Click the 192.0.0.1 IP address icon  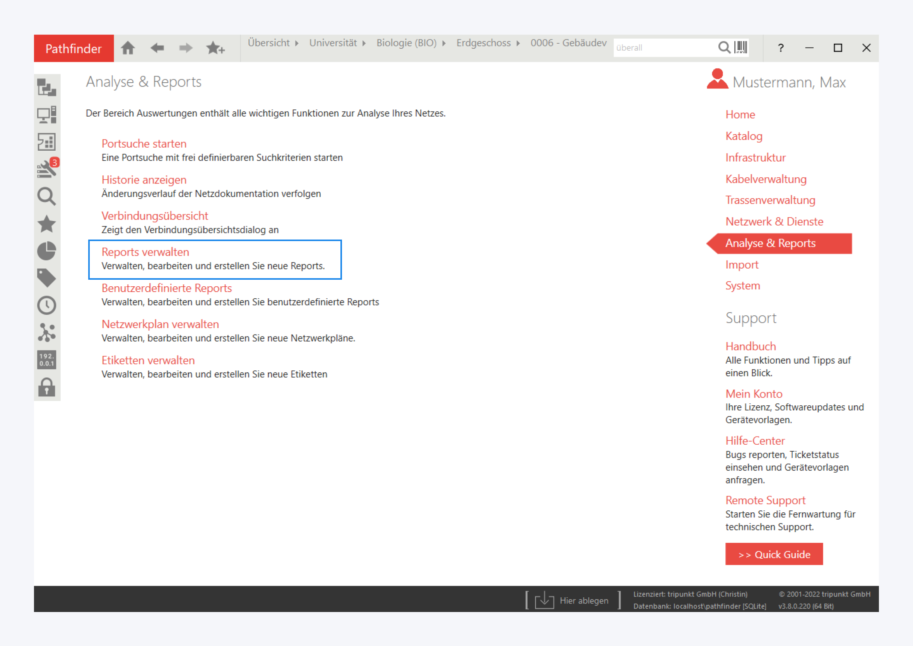tap(46, 360)
